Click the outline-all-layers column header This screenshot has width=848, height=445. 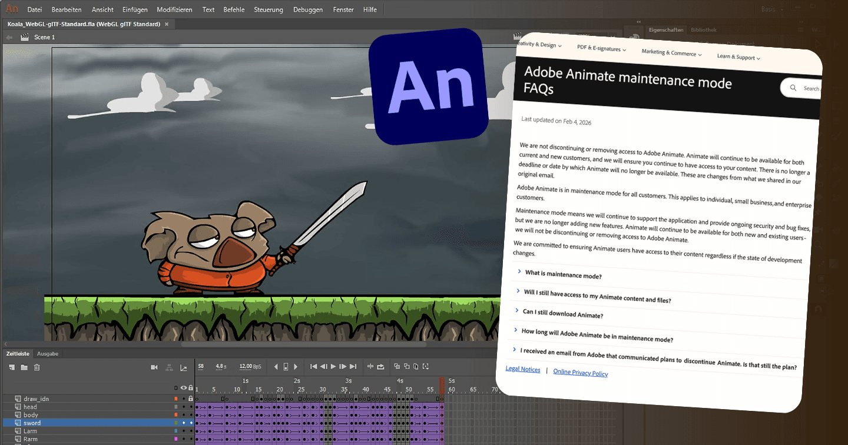click(x=175, y=388)
